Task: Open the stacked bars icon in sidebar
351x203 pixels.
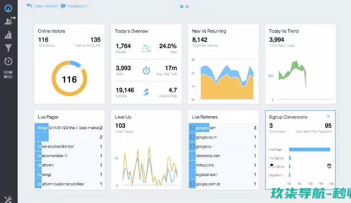Action: click(x=8, y=75)
